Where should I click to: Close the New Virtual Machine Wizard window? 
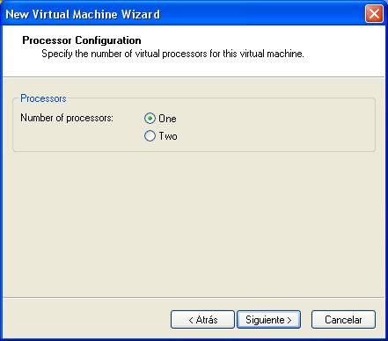tap(374, 14)
